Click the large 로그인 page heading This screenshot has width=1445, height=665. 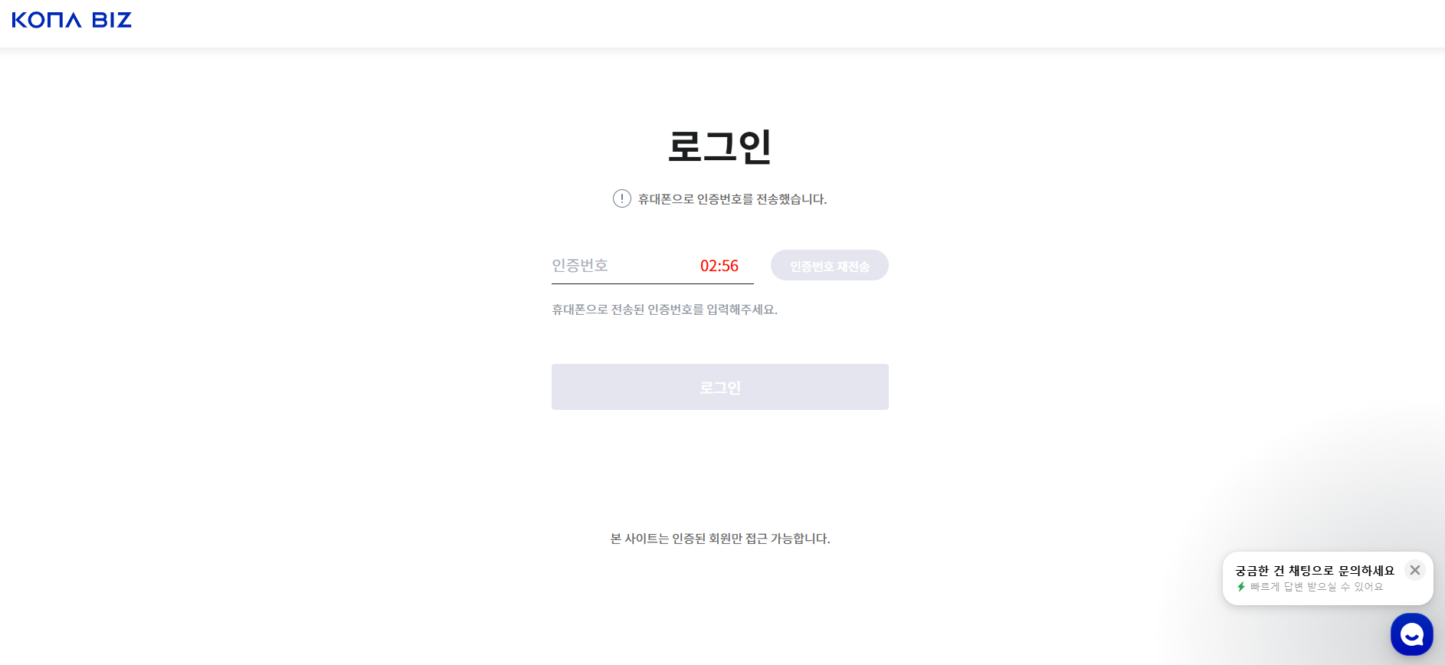coord(719,146)
